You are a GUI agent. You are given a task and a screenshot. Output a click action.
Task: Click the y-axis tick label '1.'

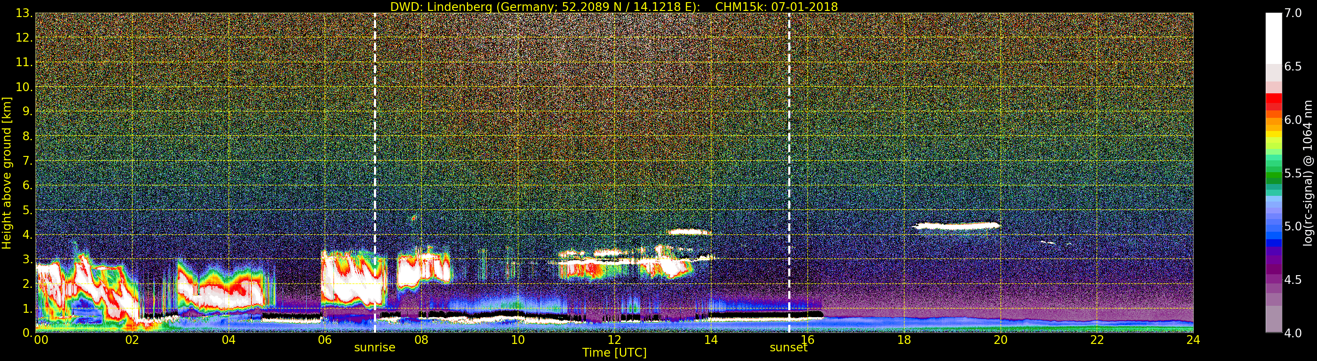27,308
